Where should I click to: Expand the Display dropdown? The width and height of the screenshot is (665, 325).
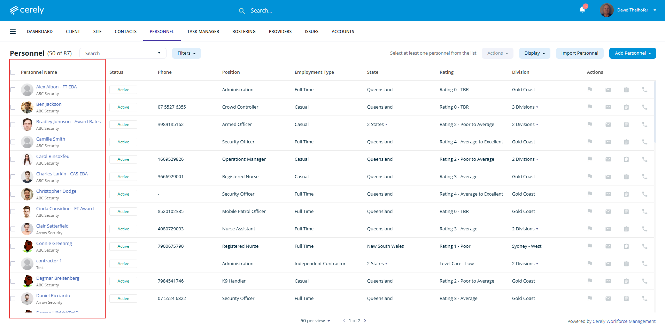tap(534, 53)
